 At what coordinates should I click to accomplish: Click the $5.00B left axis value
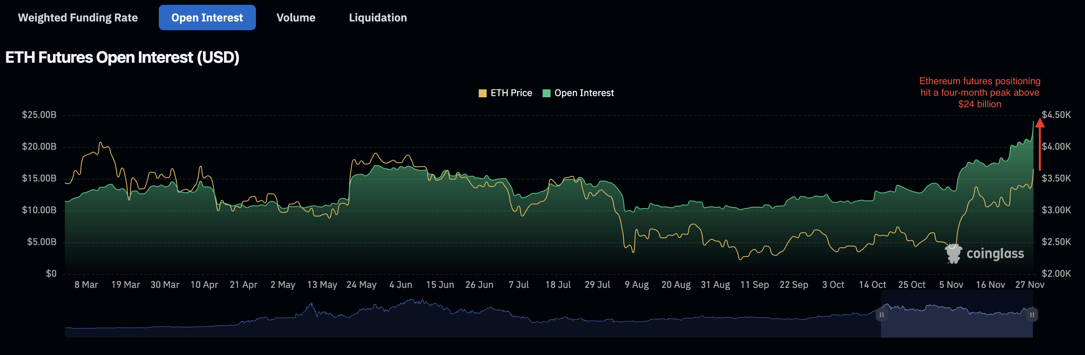click(42, 242)
